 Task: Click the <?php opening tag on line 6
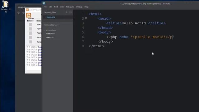[x=112, y=37]
